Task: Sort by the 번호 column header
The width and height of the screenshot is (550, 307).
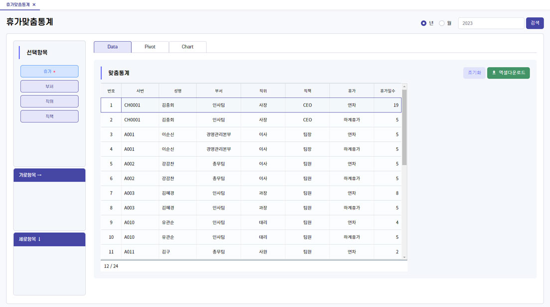Action: 111,91
